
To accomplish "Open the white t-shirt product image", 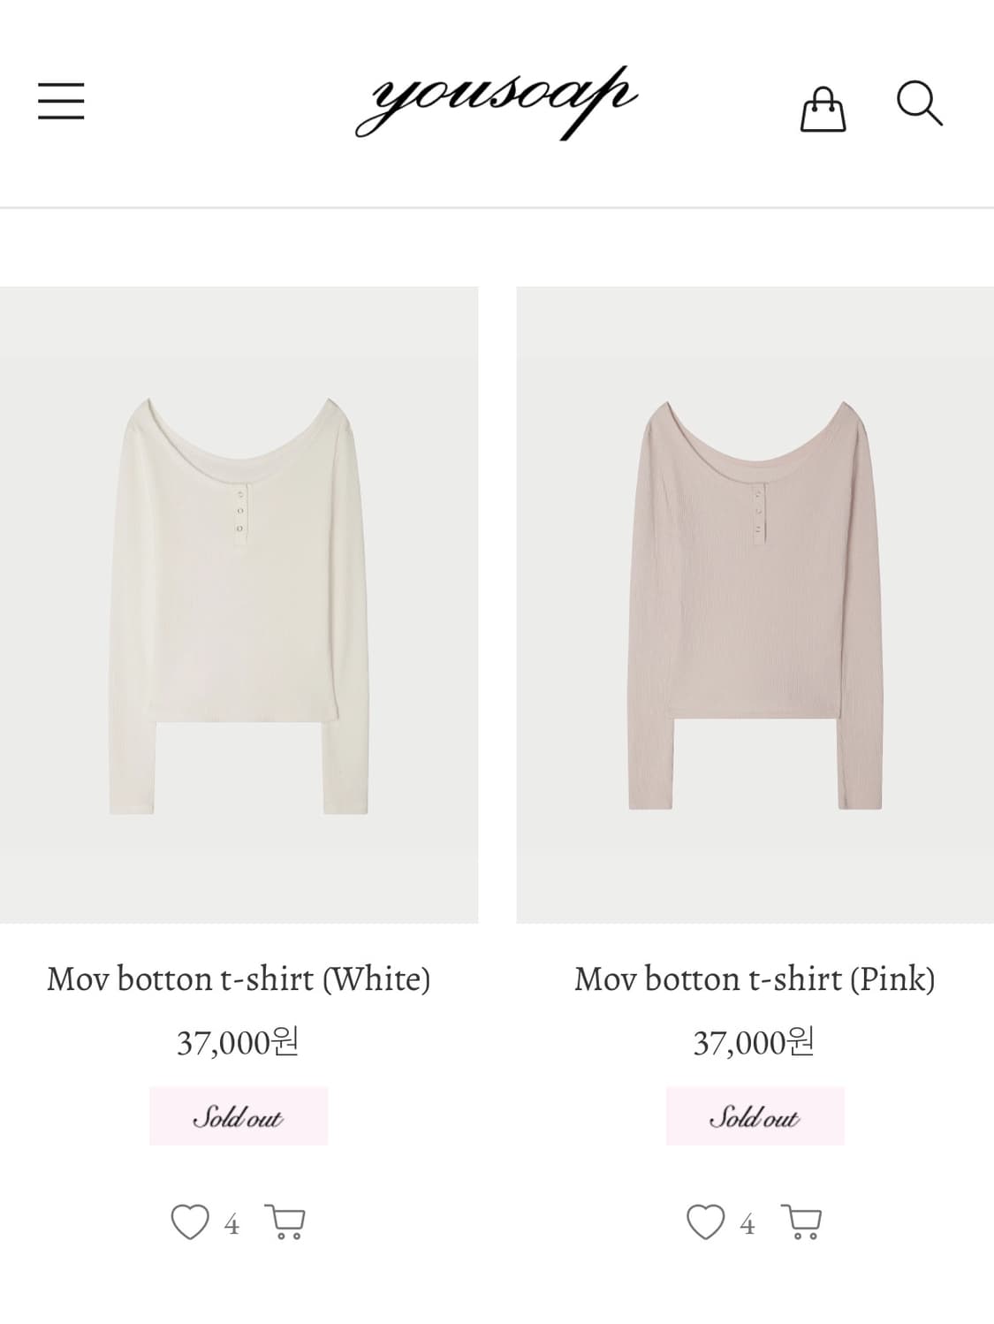I will 239,605.
